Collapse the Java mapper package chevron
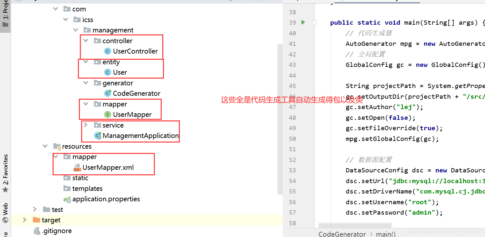This screenshot has height=237, width=485. click(x=86, y=104)
